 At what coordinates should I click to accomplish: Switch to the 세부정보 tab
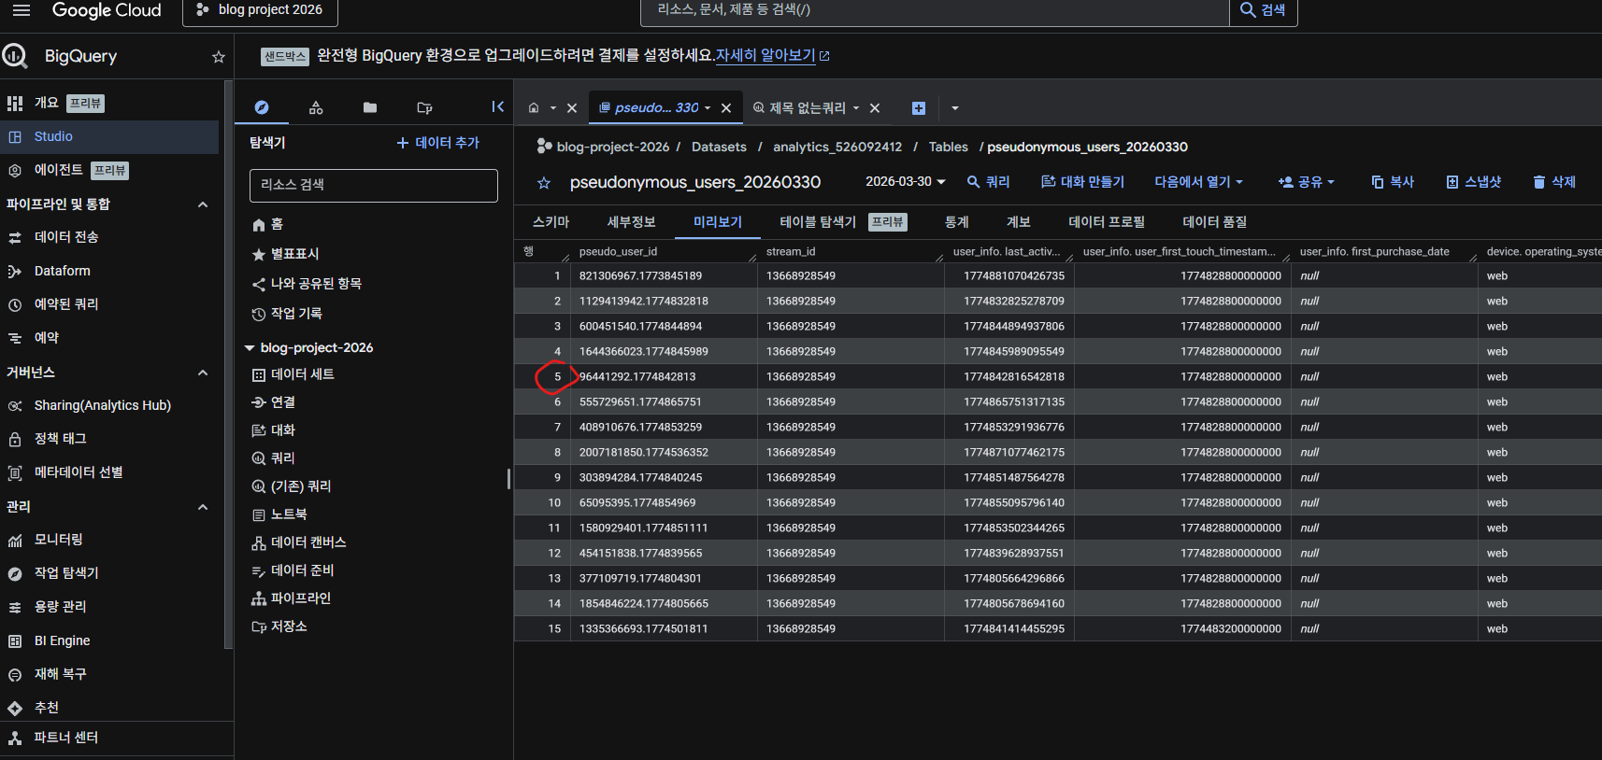pyautogui.click(x=631, y=222)
